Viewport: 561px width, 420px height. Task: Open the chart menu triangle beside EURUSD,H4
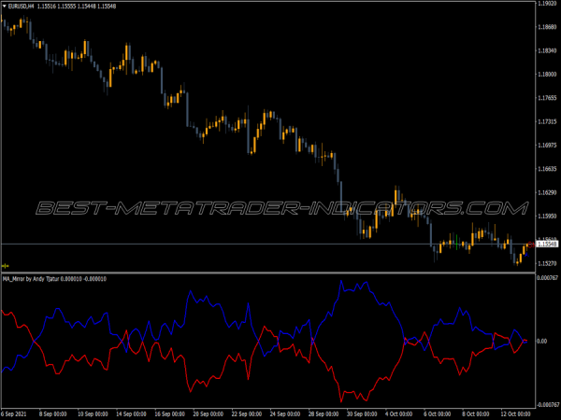[x=5, y=7]
